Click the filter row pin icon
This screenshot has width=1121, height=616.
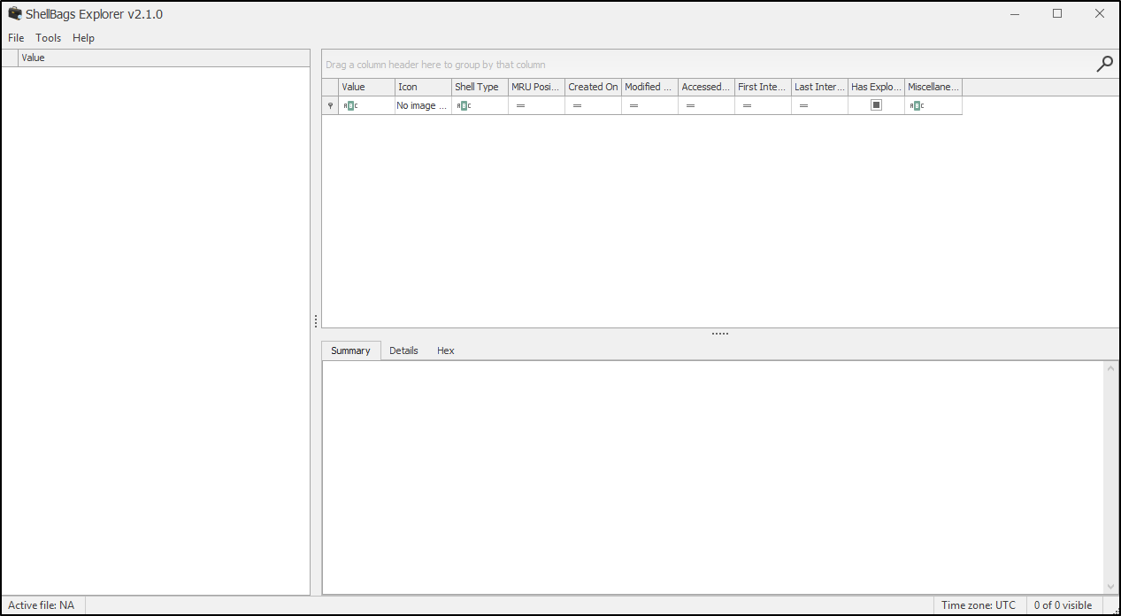(x=330, y=105)
